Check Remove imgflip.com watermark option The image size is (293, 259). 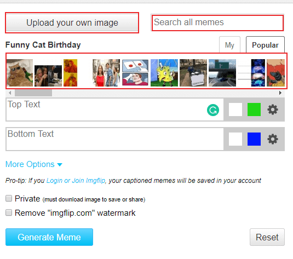[x=9, y=212]
